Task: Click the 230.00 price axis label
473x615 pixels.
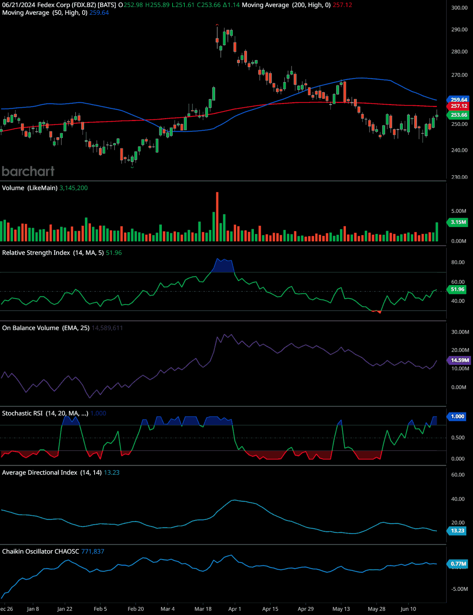Action: [x=459, y=177]
